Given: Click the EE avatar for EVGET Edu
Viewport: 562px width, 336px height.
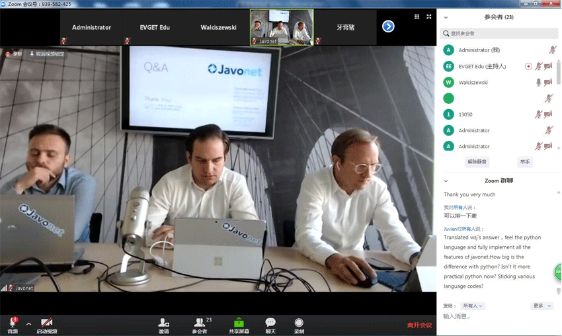Looking at the screenshot, I should click(448, 66).
